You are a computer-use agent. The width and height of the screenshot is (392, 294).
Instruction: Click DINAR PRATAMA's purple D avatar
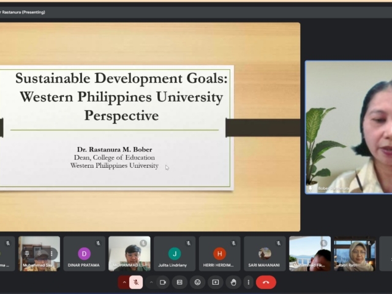point(85,254)
